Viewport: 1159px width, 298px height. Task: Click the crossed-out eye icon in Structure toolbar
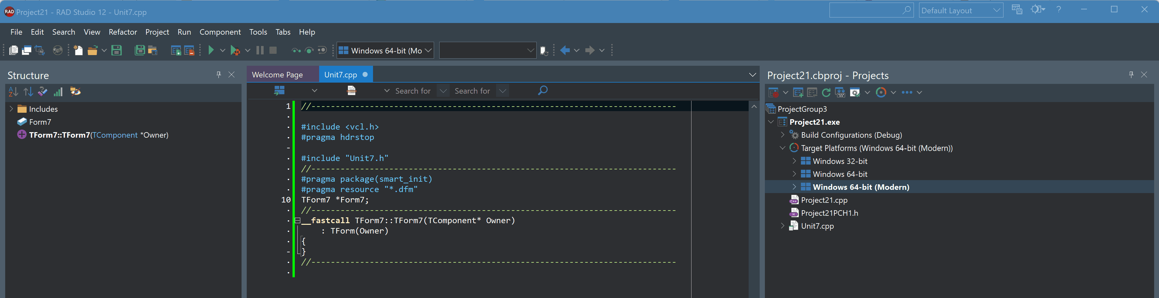pos(75,92)
